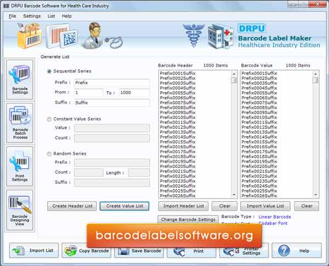This screenshot has width=329, height=266.
Task: Open Barcode Settings sidebar icon
Action: (20, 79)
